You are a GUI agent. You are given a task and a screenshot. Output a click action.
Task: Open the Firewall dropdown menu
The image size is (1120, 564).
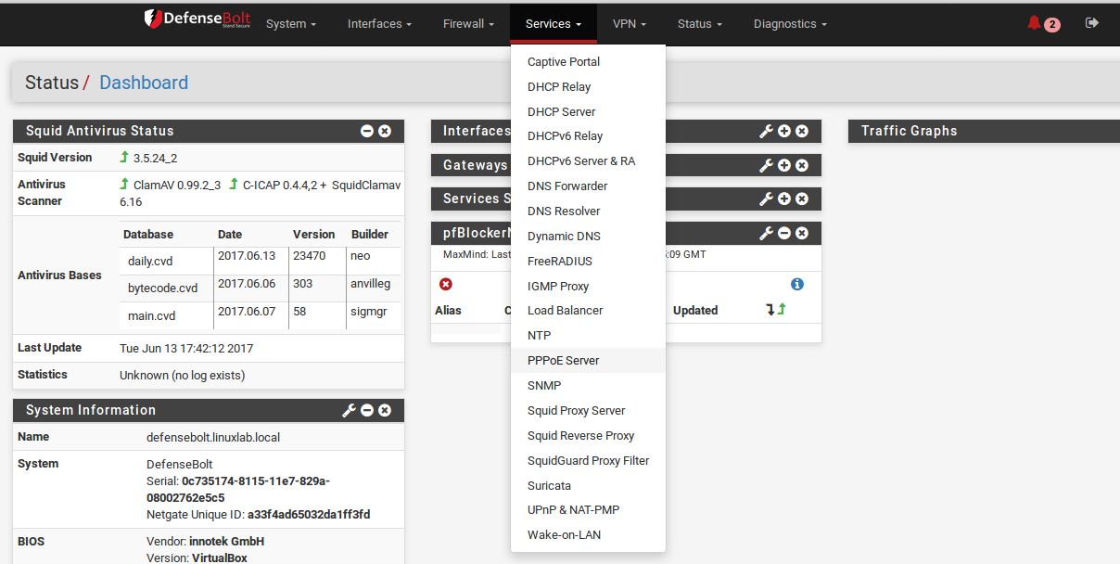click(x=468, y=23)
